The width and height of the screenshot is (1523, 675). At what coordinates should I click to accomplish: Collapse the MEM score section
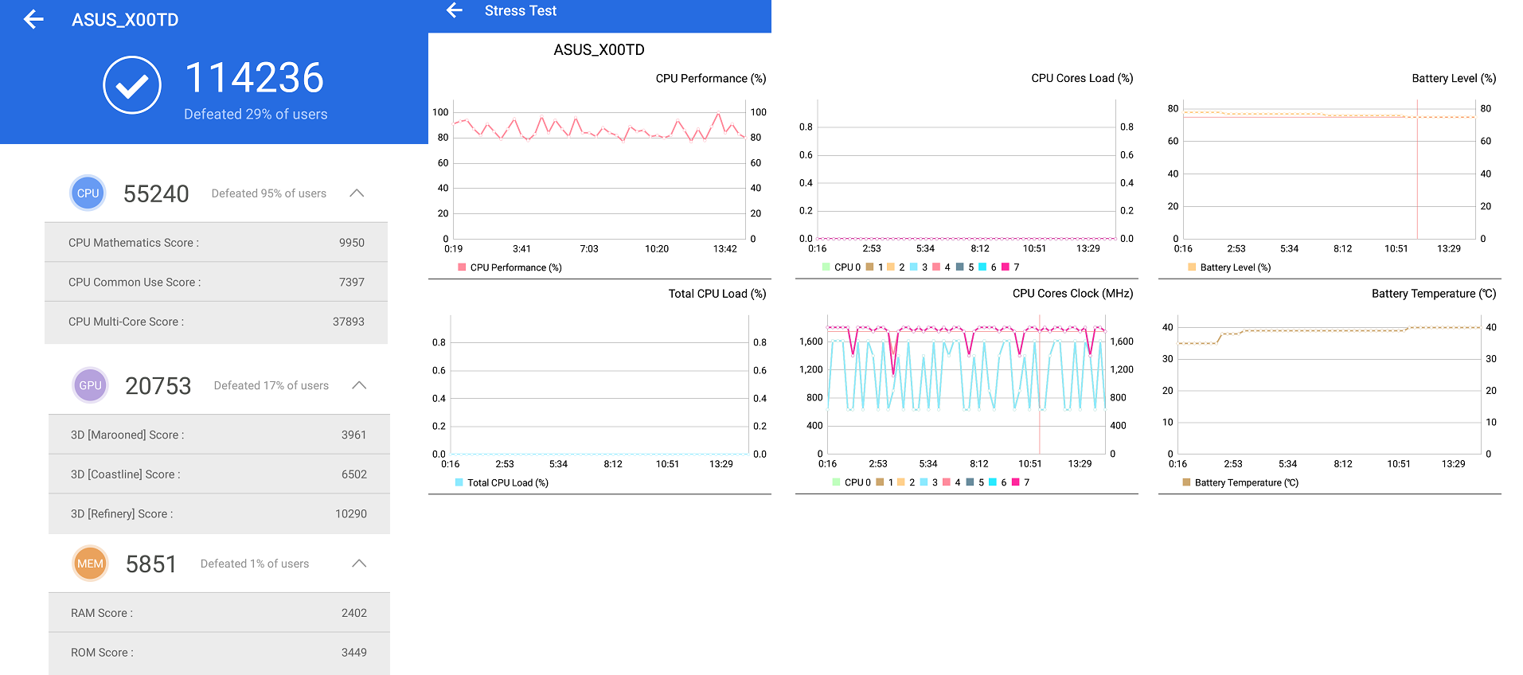click(359, 564)
